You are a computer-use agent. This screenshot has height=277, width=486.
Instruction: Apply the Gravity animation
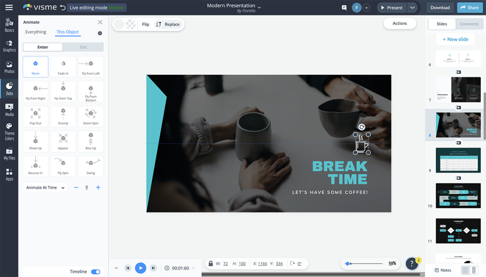(63, 116)
